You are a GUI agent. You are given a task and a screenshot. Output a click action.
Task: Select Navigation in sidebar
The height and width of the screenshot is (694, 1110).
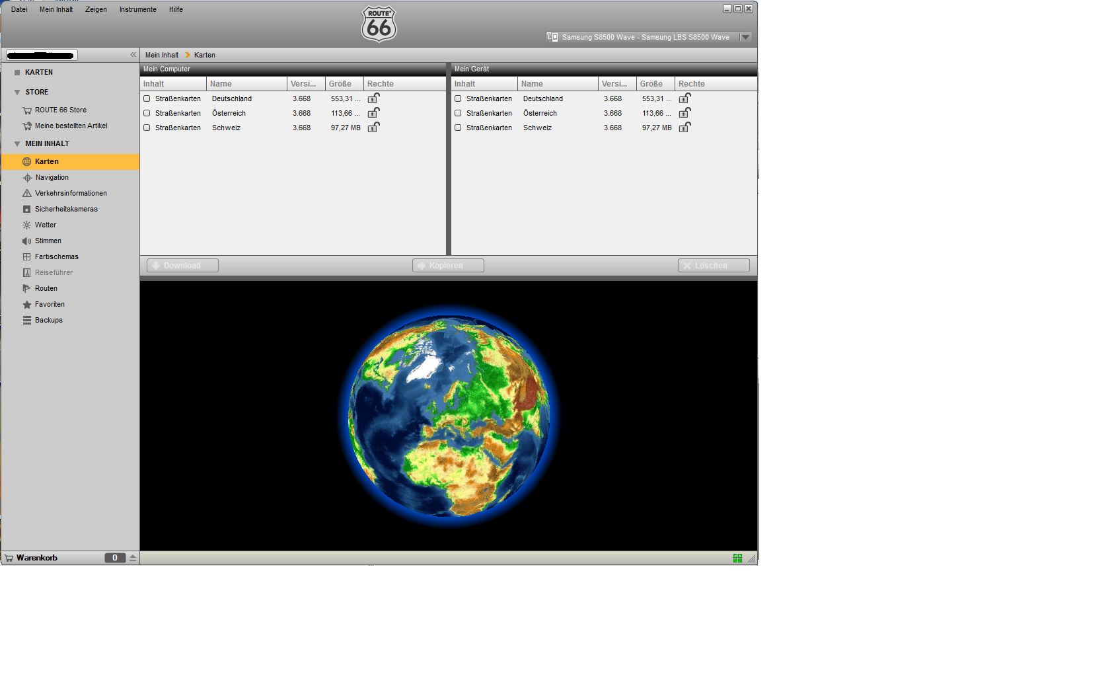52,178
